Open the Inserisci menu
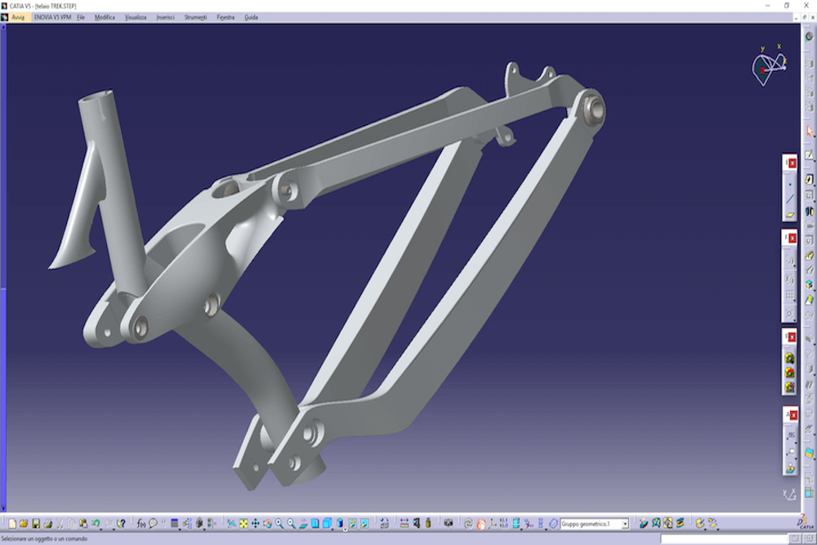This screenshot has width=817, height=545. (166, 17)
